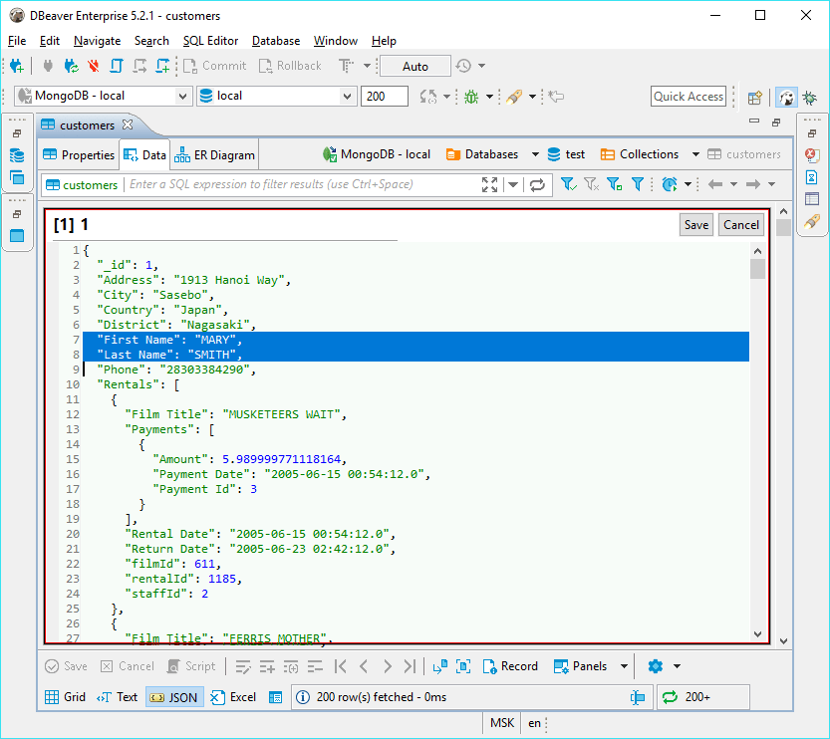Toggle the Text presentation view
This screenshot has width=830, height=739.
(x=118, y=697)
